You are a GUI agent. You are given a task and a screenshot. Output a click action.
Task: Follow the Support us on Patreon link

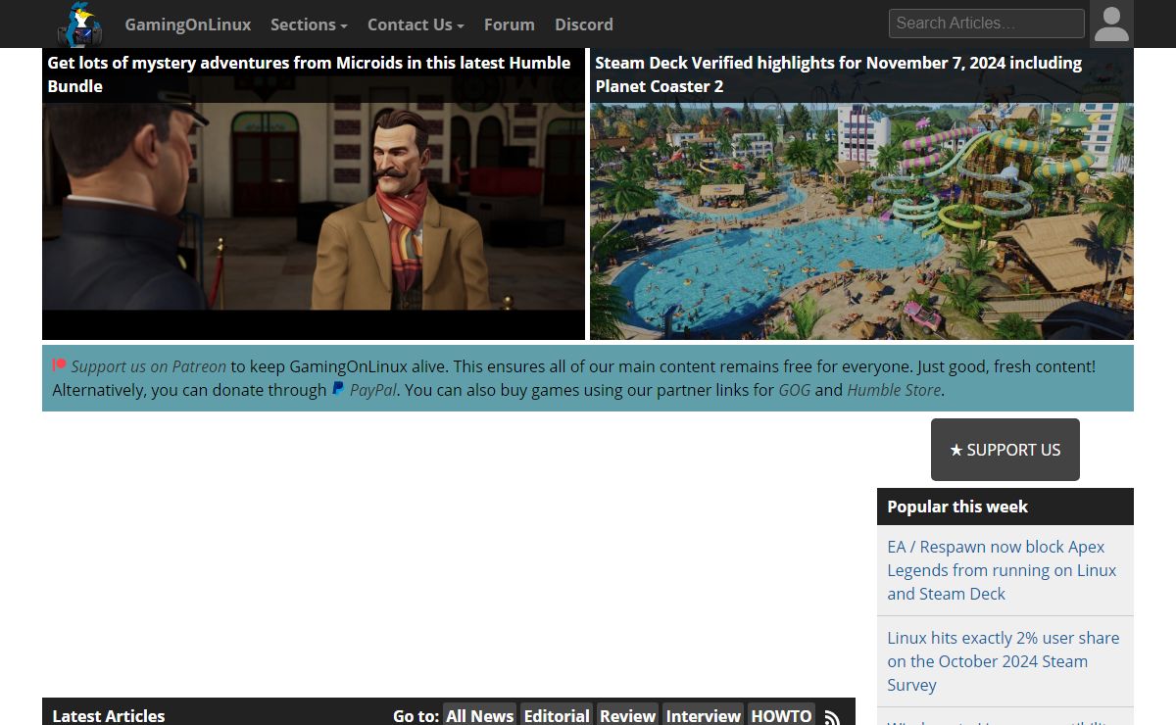coord(148,366)
